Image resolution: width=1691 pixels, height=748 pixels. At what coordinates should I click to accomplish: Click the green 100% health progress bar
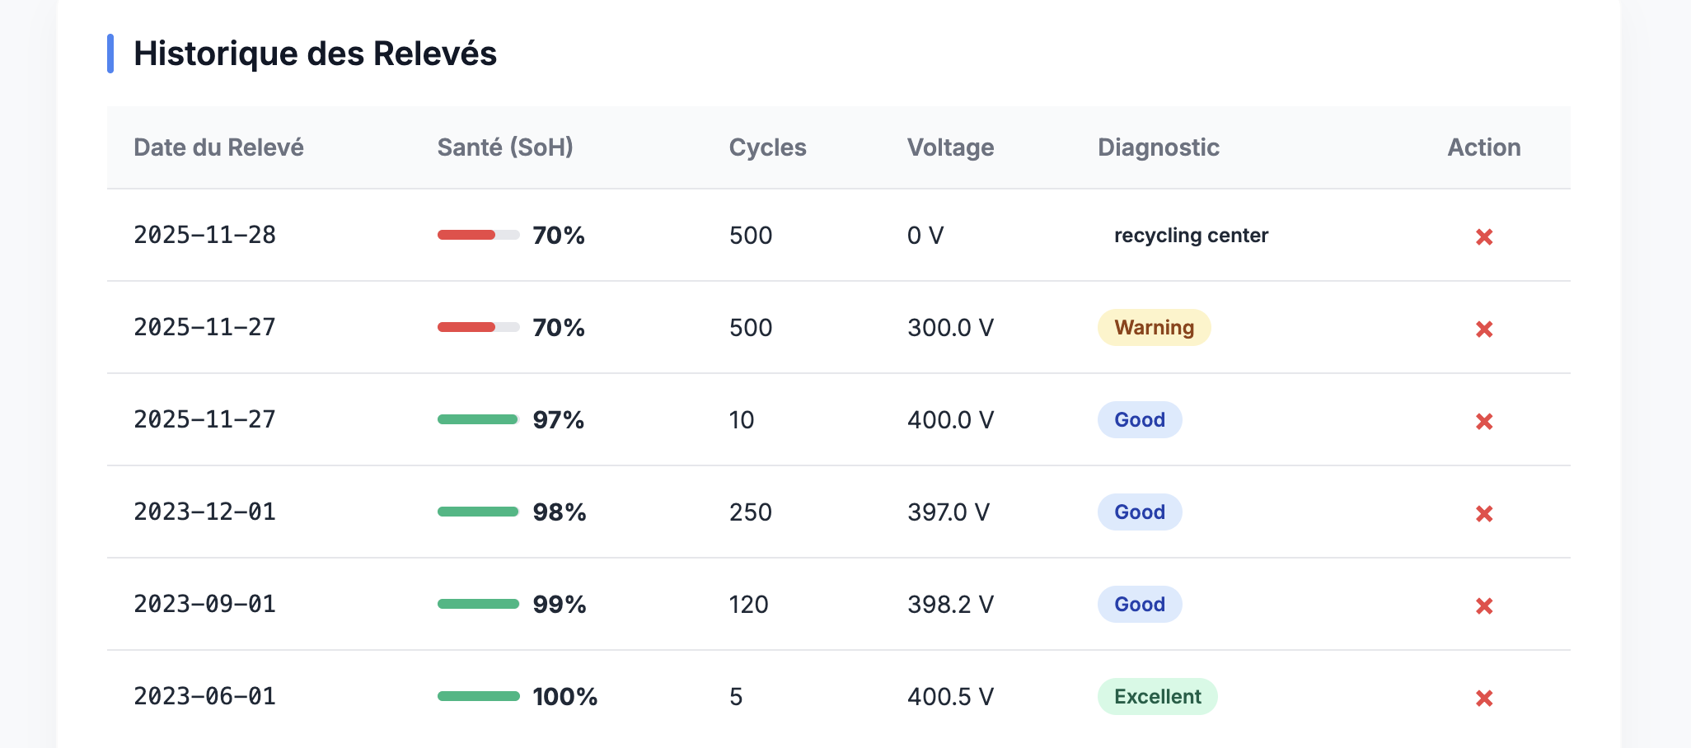click(478, 697)
